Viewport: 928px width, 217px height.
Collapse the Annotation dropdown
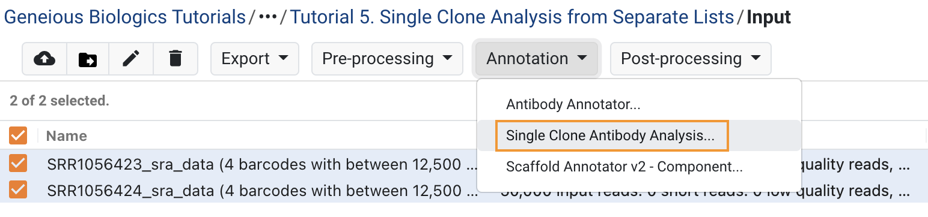pyautogui.click(x=537, y=59)
